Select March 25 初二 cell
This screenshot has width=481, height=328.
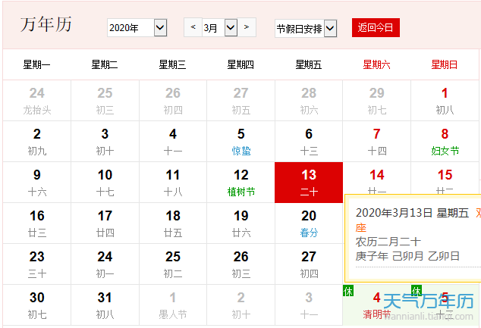pyautogui.click(x=173, y=264)
